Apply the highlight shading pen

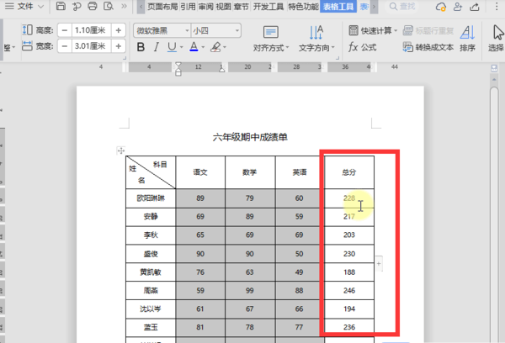(x=215, y=47)
